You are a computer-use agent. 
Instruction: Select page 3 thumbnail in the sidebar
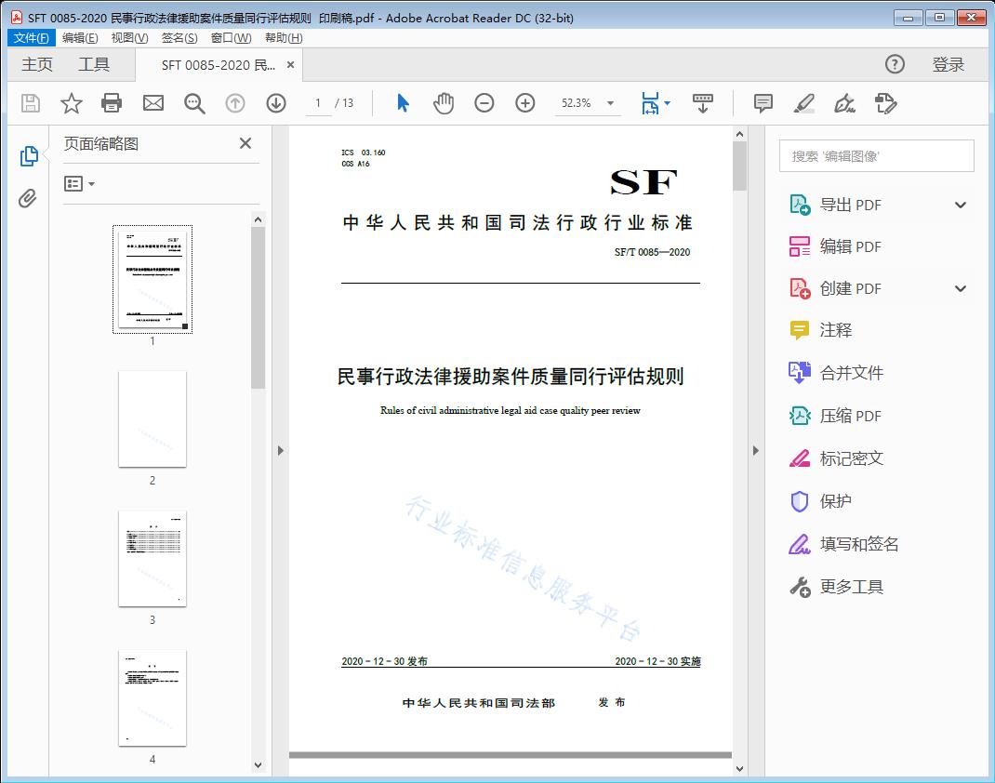(152, 559)
